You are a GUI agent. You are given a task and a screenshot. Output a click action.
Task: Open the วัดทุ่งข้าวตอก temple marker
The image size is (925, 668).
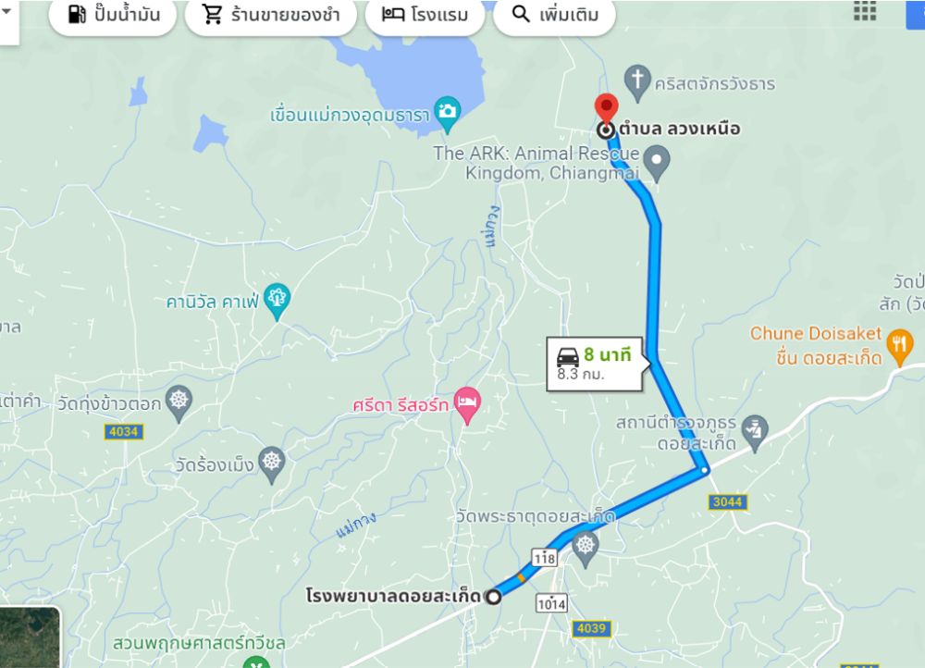pos(179,403)
